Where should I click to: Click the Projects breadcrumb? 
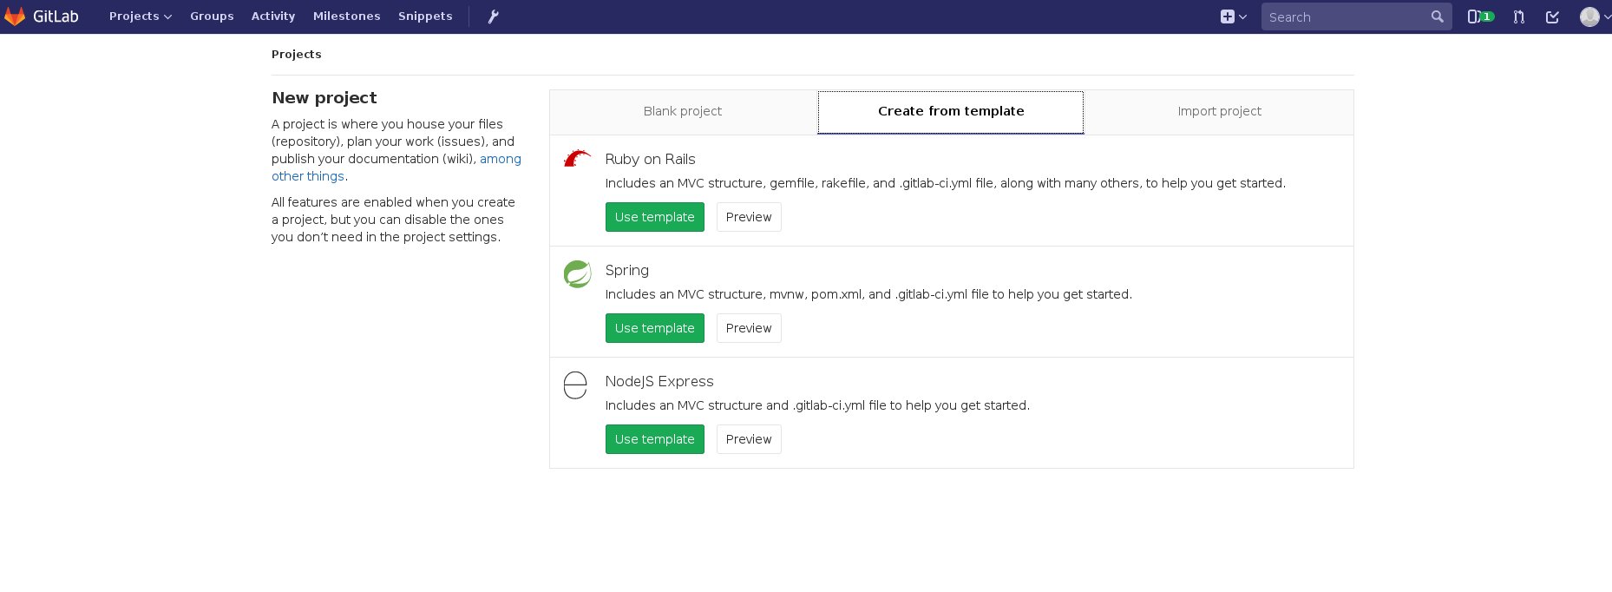(297, 54)
